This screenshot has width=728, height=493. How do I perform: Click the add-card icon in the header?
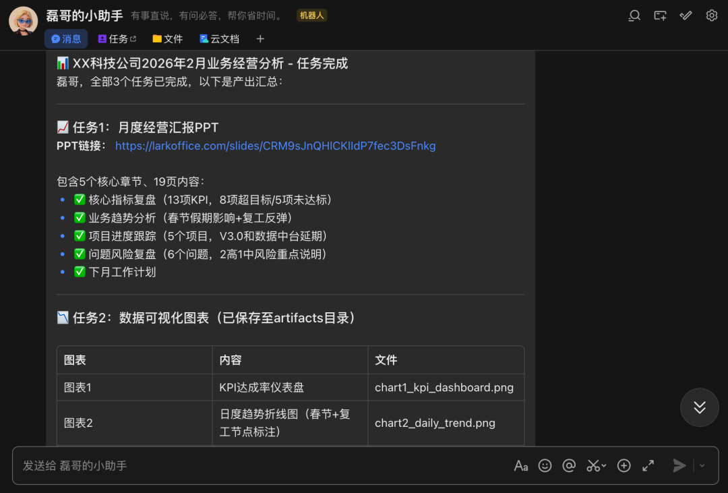(660, 16)
